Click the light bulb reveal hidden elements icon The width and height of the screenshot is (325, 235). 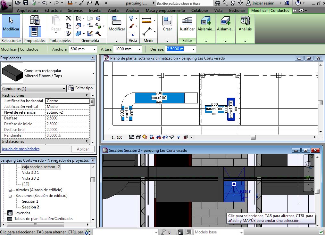(179, 137)
